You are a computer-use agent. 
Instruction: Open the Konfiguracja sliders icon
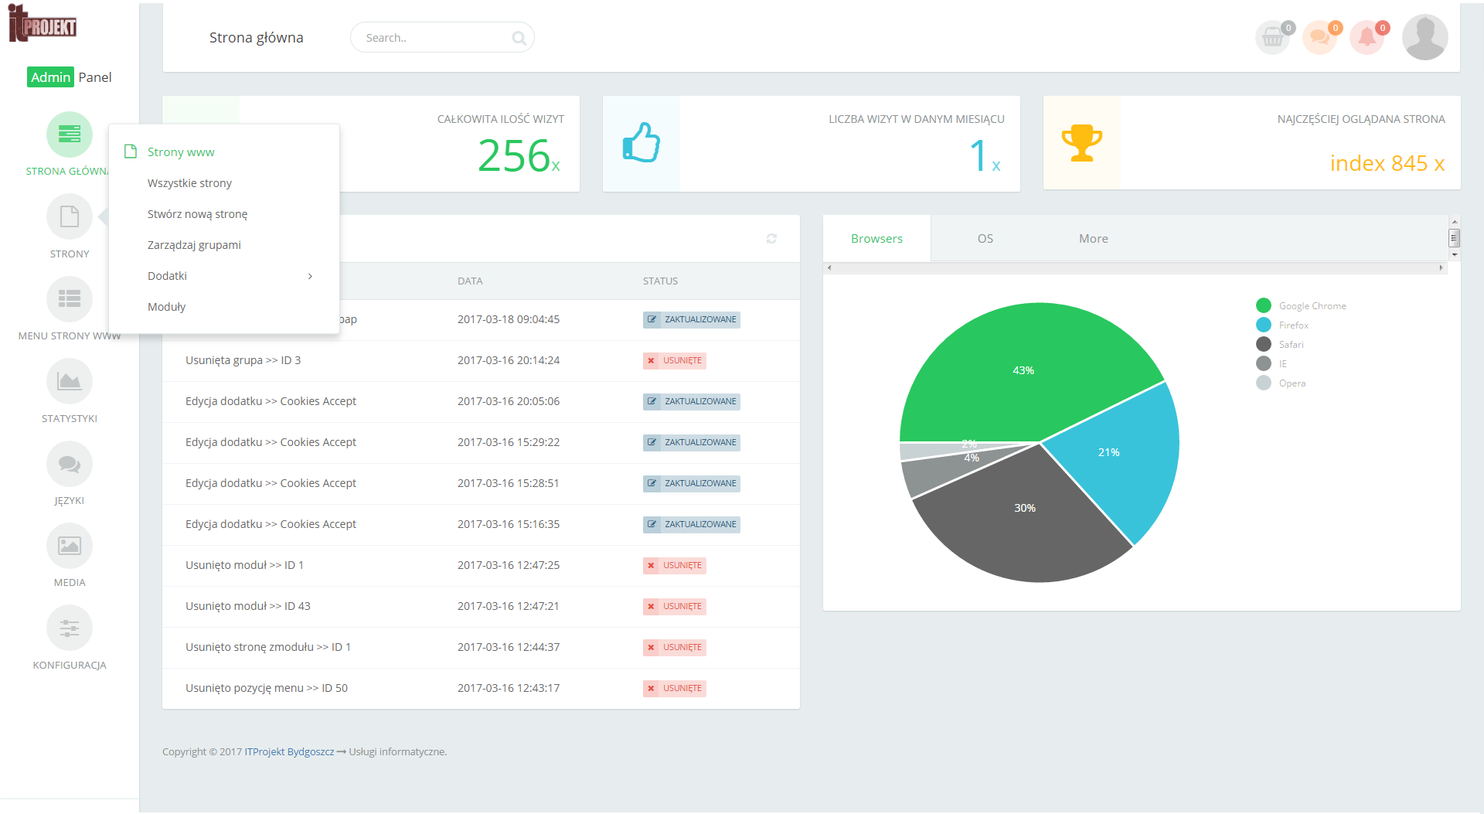[x=70, y=628]
